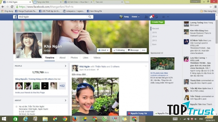Open Merge Duplicate Pa... bookmark
Image resolution: width=218 pixels, height=122 pixels.
(26, 11)
